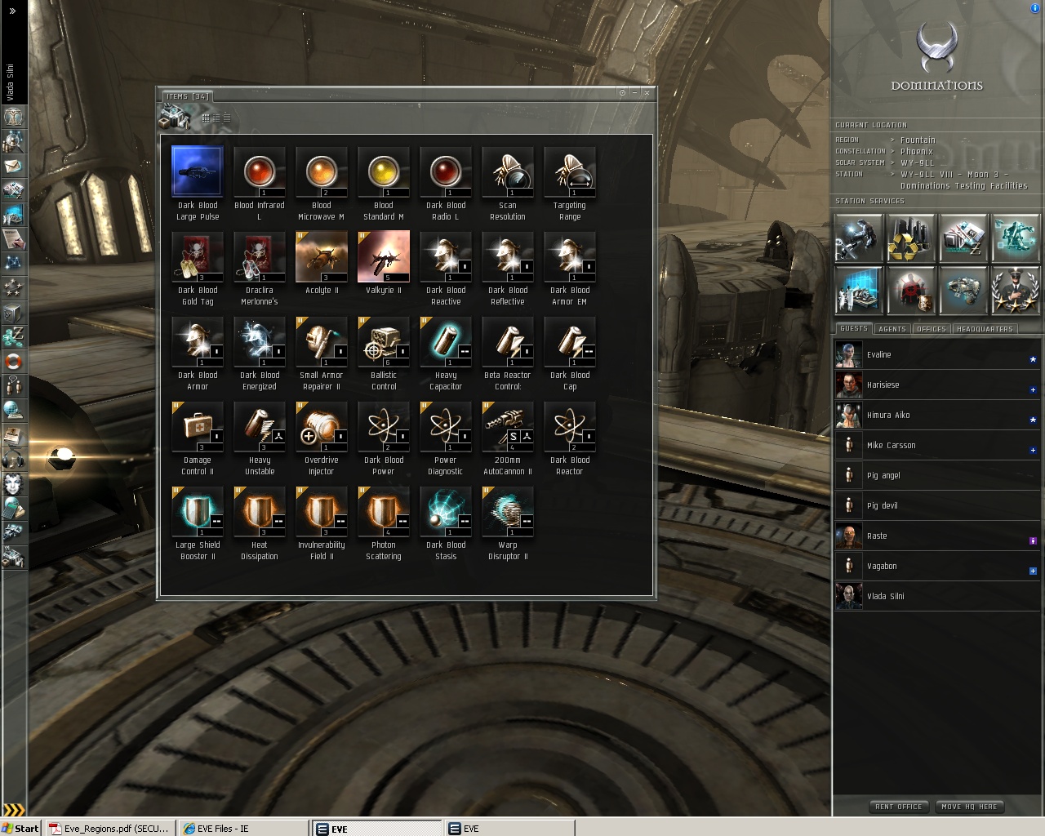The width and height of the screenshot is (1045, 836).
Task: Select guest Mike Carsson in the list
Action: (x=937, y=445)
